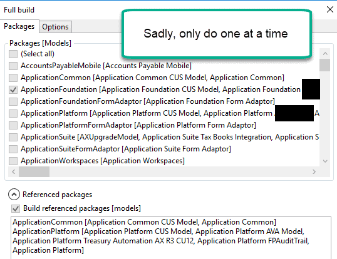Image resolution: width=337 pixels, height=259 pixels.
Task: Select the Packages tab
Action: pyautogui.click(x=19, y=26)
